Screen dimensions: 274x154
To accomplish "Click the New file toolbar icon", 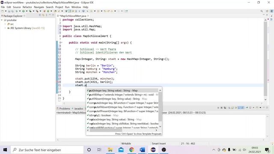I will point(3,11).
